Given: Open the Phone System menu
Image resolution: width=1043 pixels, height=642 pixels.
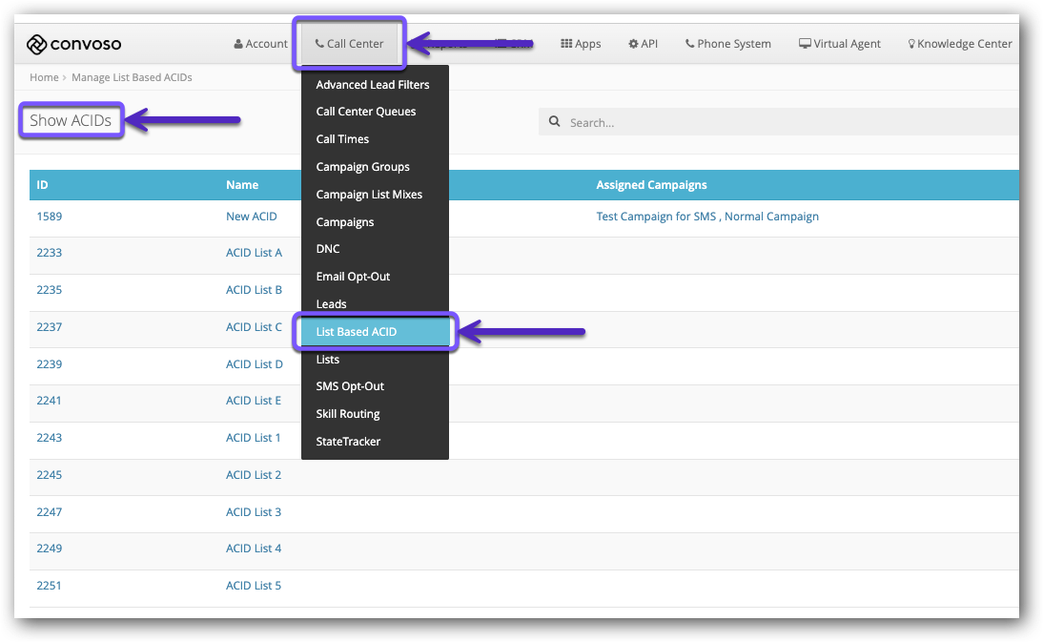Looking at the screenshot, I should 728,44.
